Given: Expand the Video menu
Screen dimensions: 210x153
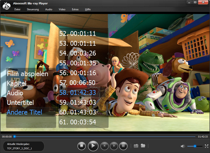Looking at the screenshot, I should (62, 10).
